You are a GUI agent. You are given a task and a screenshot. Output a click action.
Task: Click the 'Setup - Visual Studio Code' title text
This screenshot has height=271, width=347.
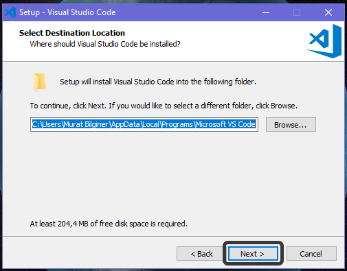point(67,12)
